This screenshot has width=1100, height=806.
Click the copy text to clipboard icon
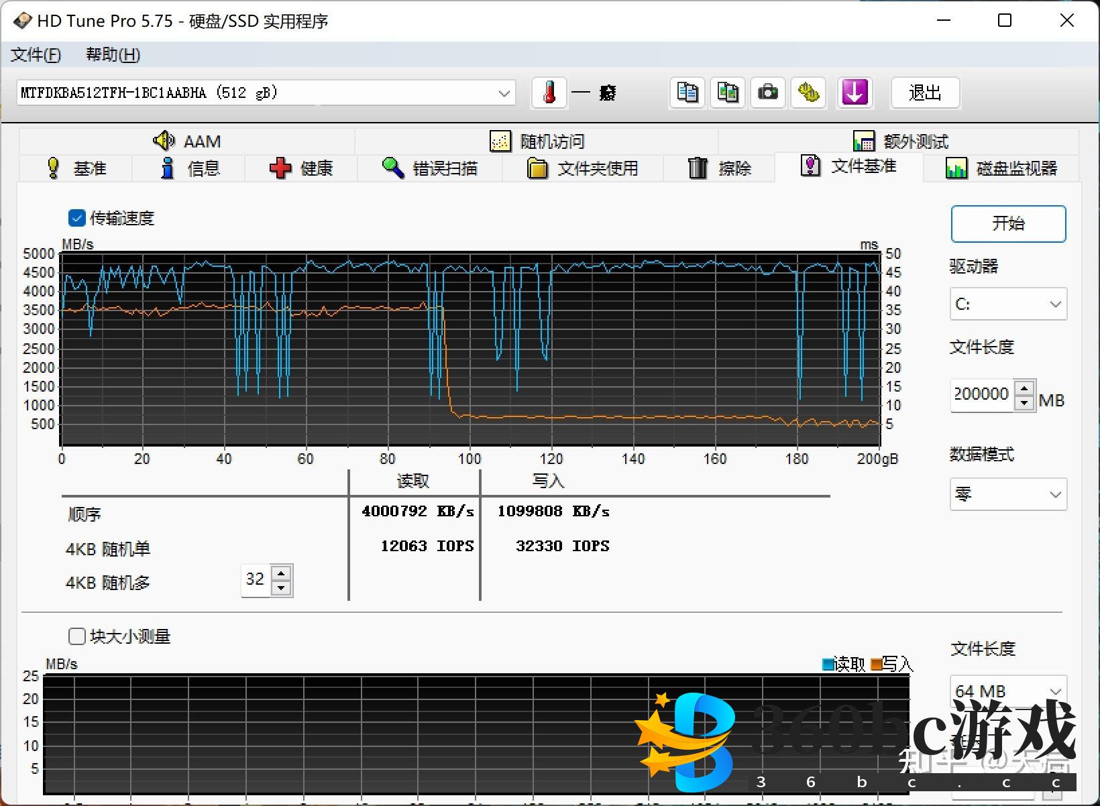(687, 93)
